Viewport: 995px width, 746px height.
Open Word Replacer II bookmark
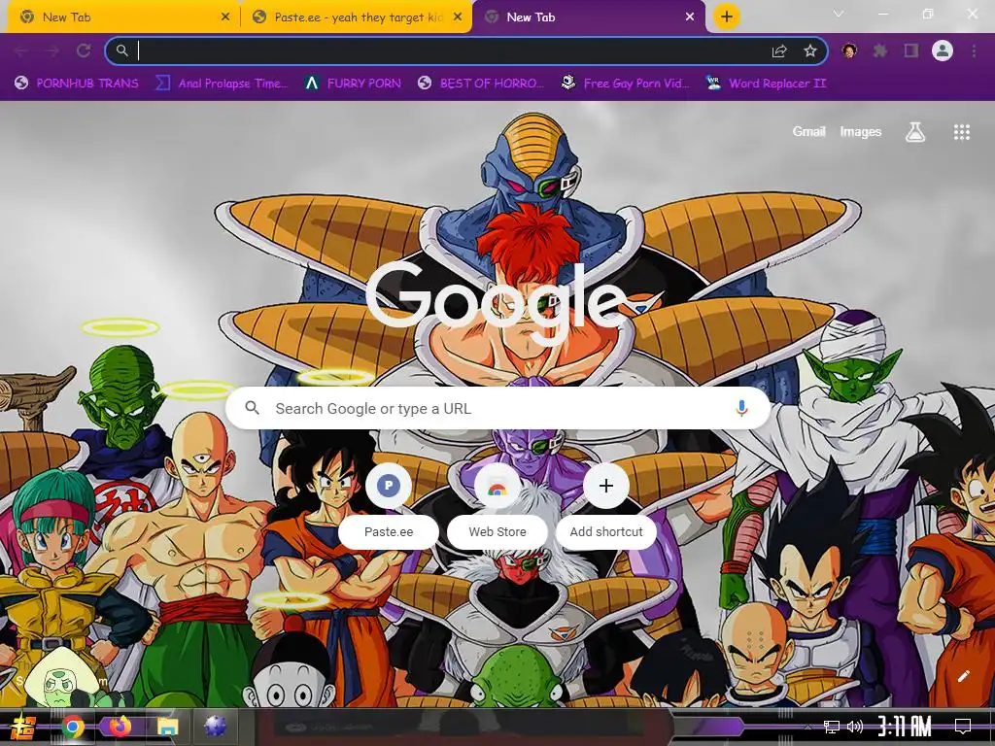(767, 84)
